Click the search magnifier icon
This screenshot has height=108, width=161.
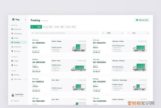33,33
